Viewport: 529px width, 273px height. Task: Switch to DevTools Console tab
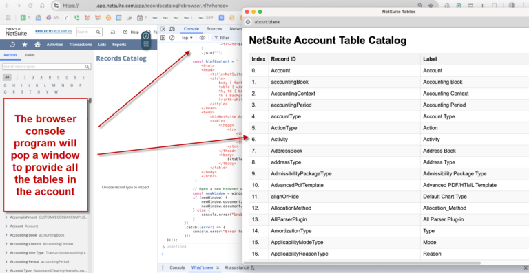click(191, 29)
